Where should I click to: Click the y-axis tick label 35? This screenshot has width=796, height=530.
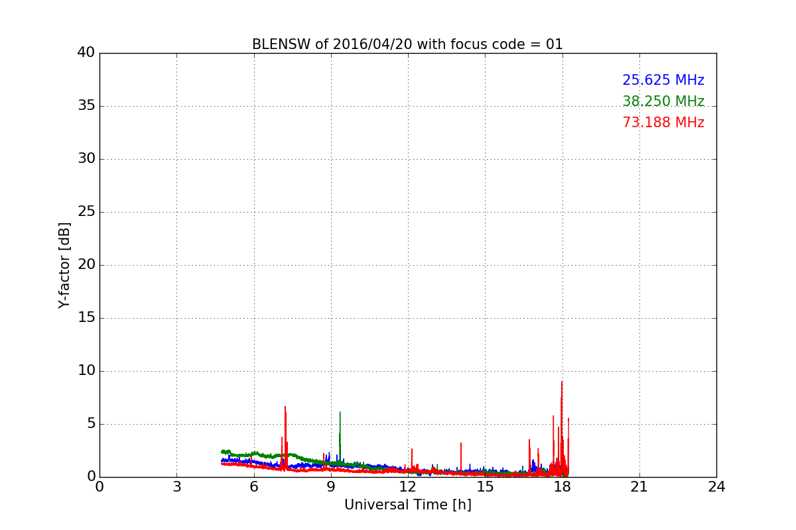pyautogui.click(x=86, y=106)
